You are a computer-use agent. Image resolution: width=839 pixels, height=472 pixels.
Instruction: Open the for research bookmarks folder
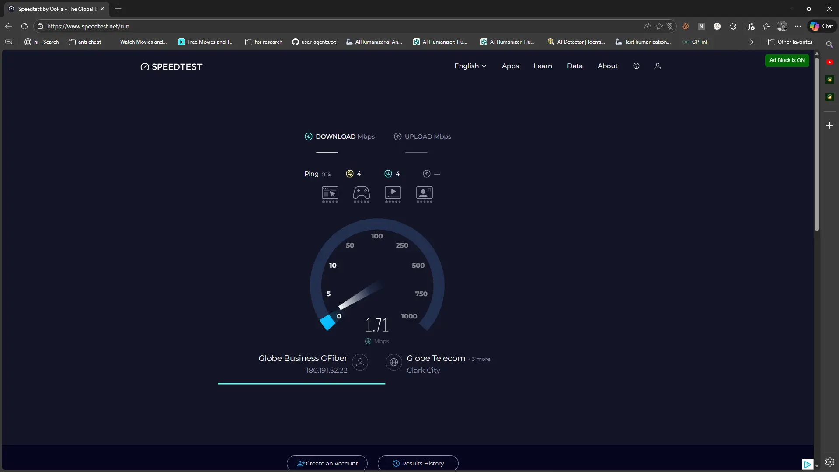point(264,42)
